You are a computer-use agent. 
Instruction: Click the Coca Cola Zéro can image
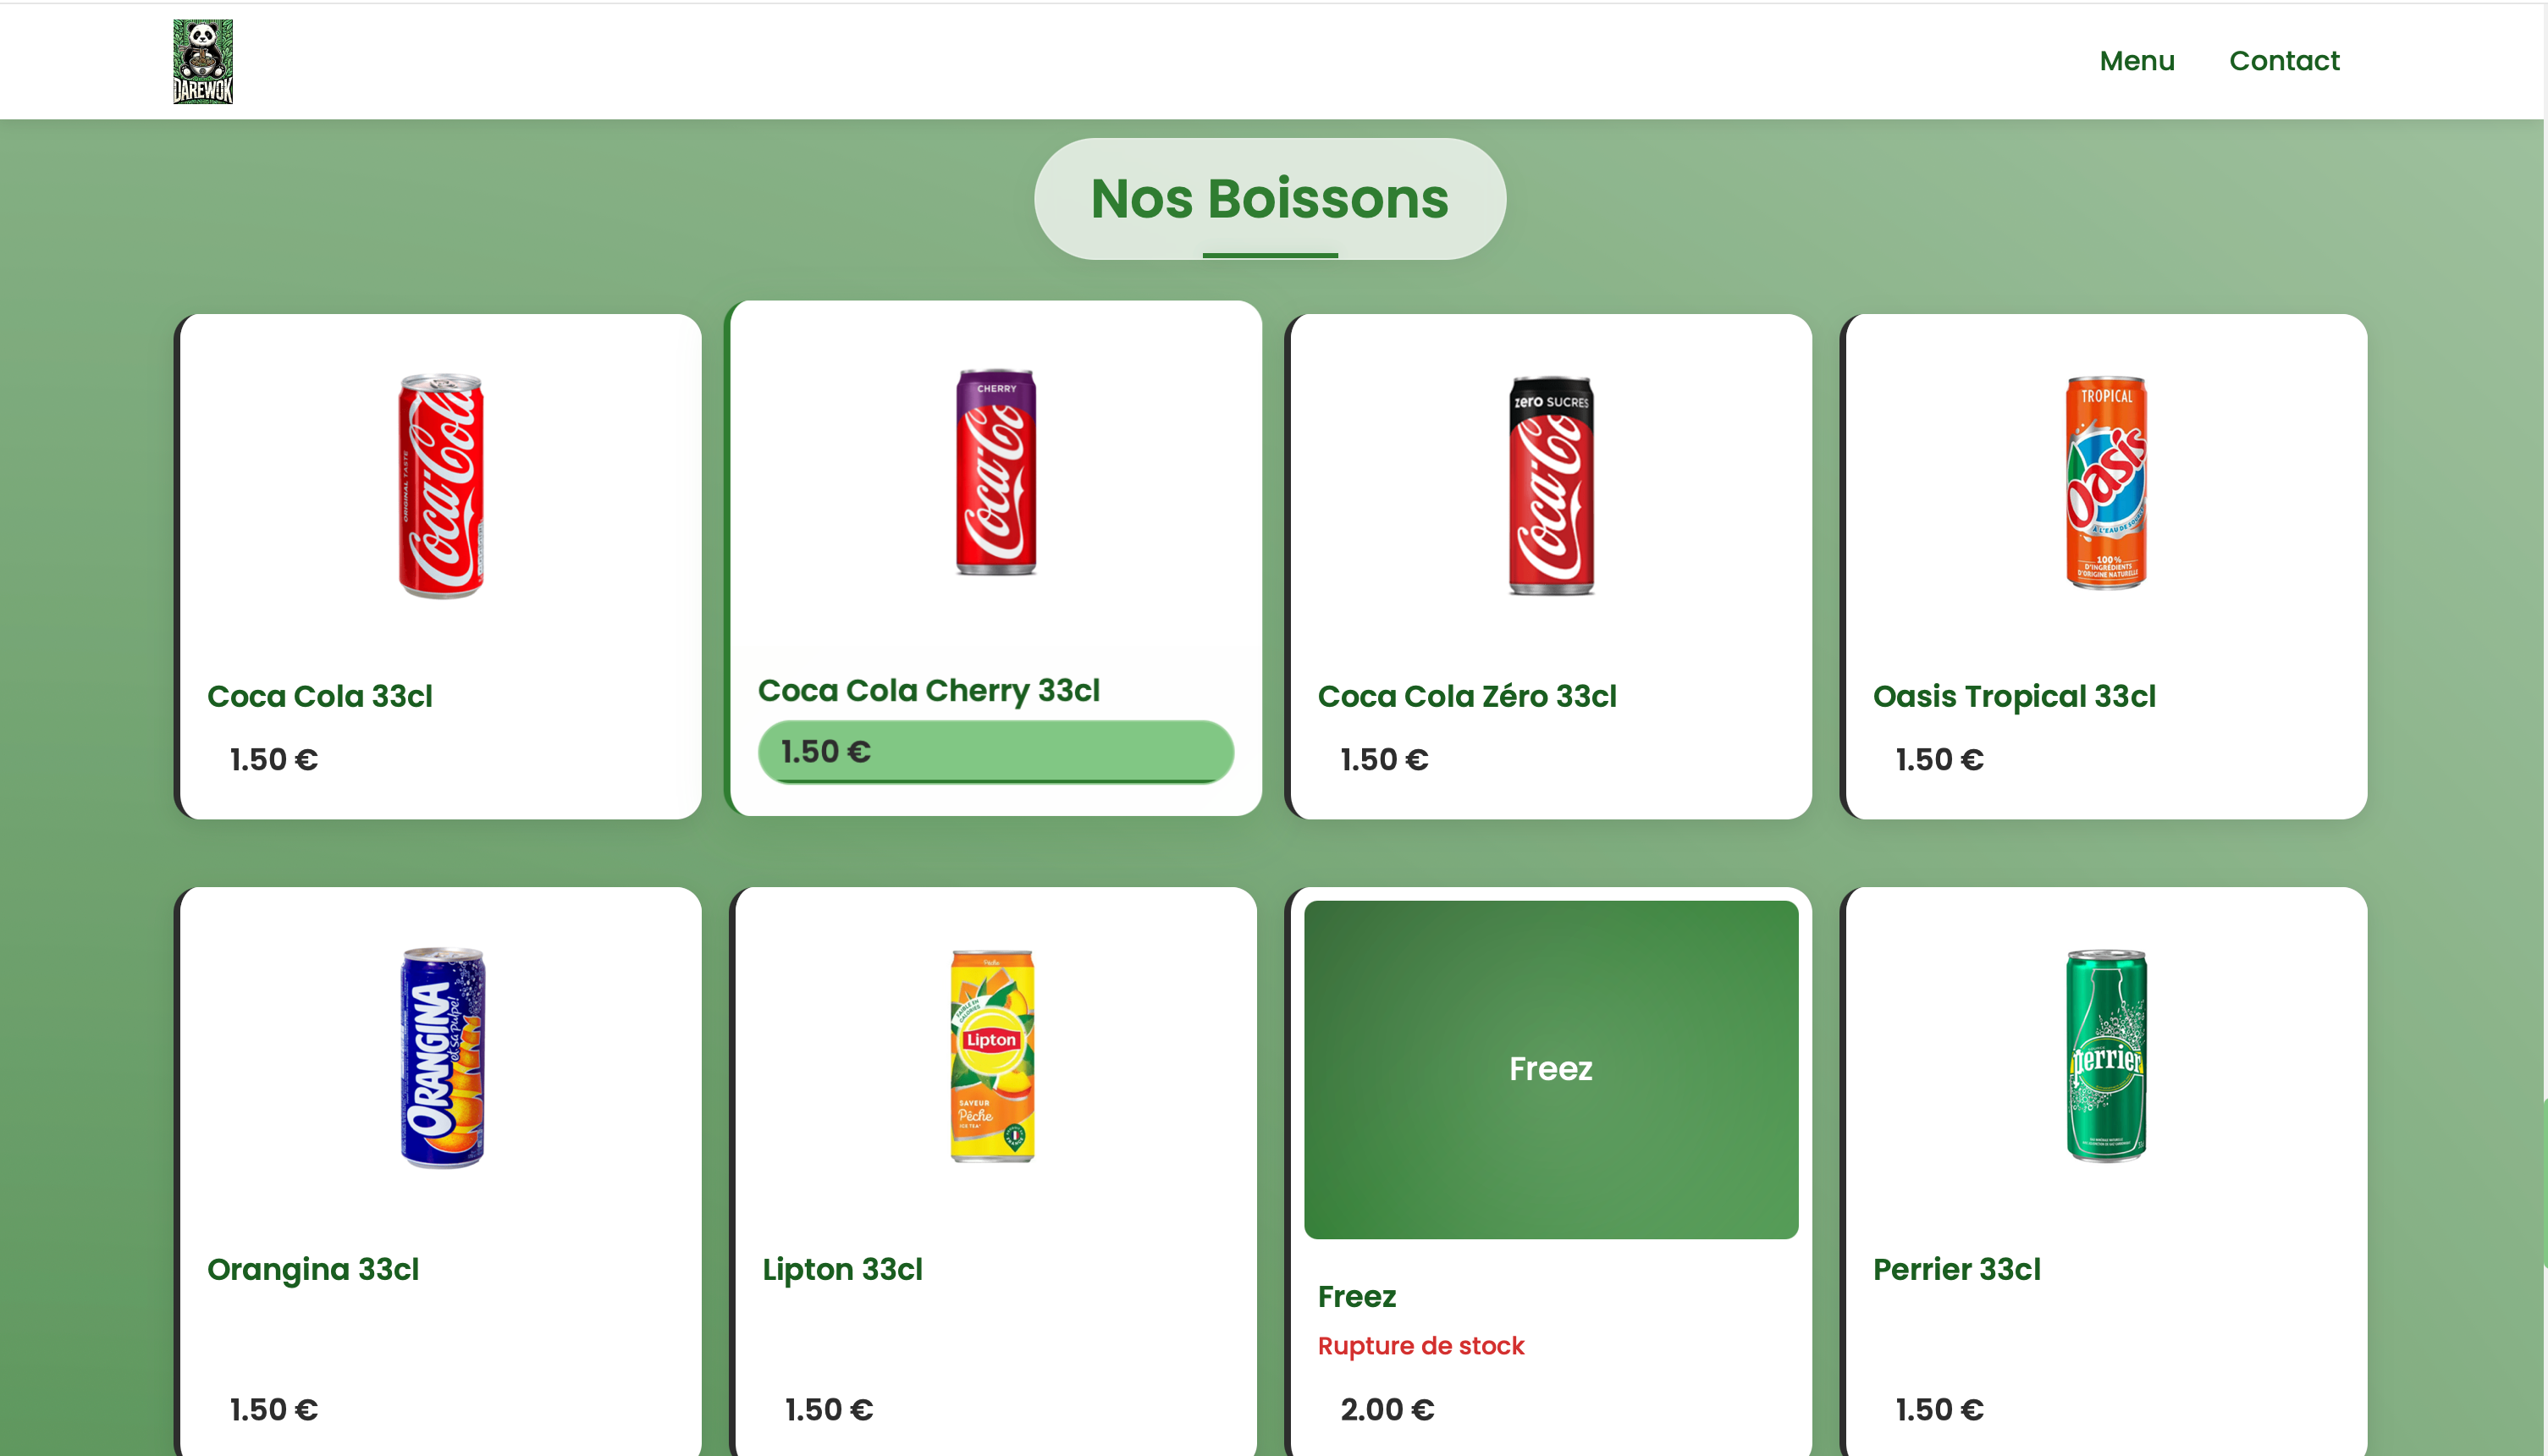click(1550, 486)
